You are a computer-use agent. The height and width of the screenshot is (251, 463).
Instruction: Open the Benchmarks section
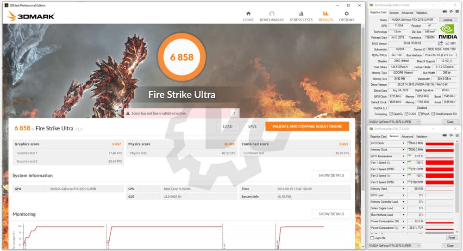point(271,16)
